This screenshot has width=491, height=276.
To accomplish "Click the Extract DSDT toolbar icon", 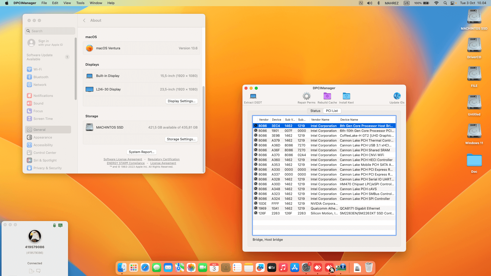I will click(253, 96).
